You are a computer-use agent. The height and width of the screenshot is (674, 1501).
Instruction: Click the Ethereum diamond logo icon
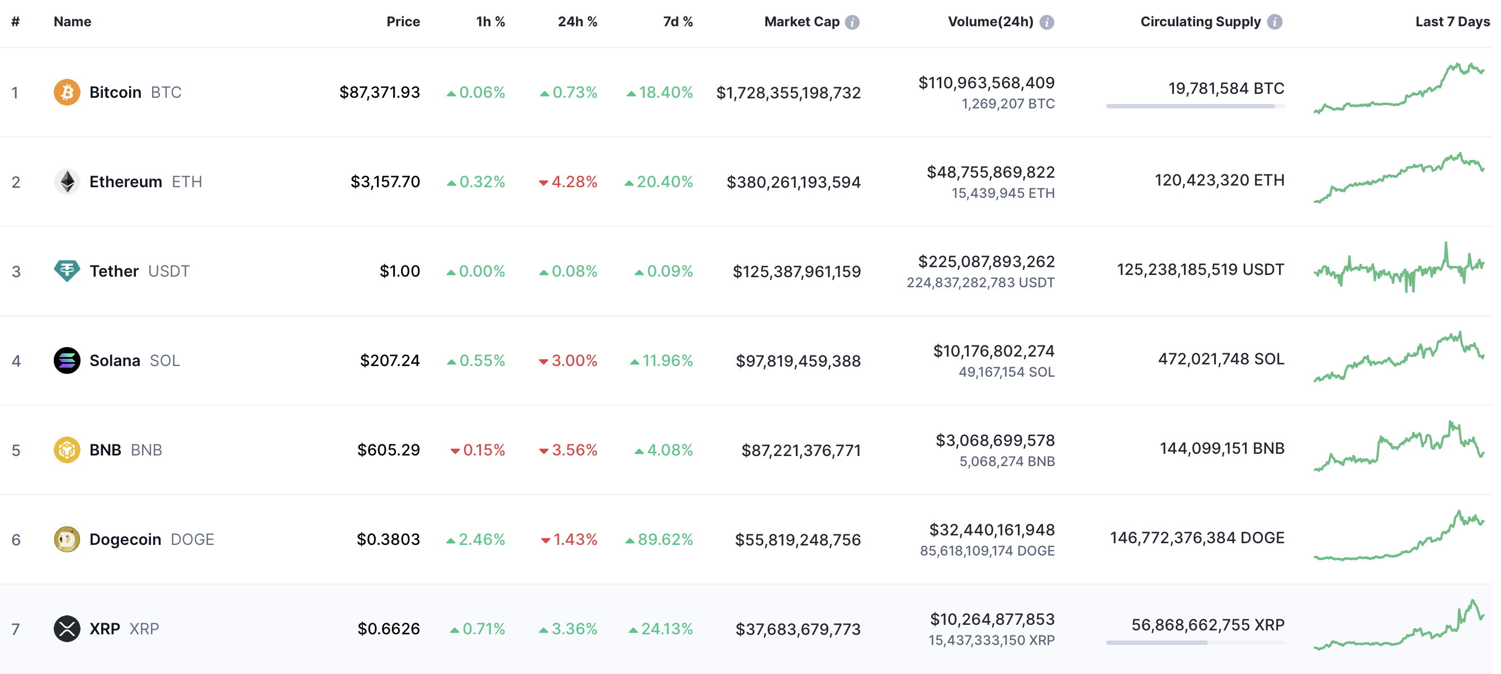pos(67,182)
